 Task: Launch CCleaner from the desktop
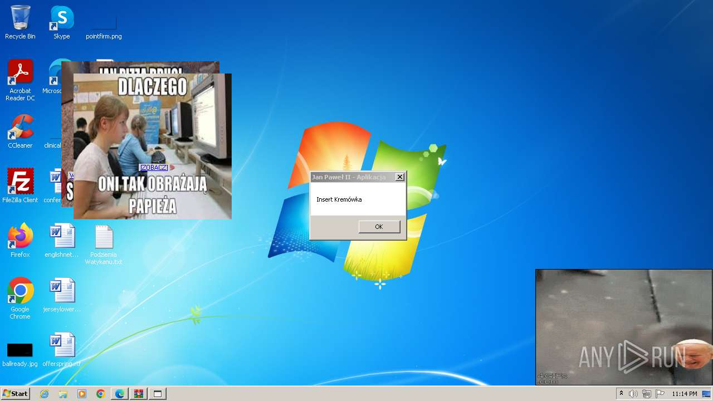(x=20, y=131)
